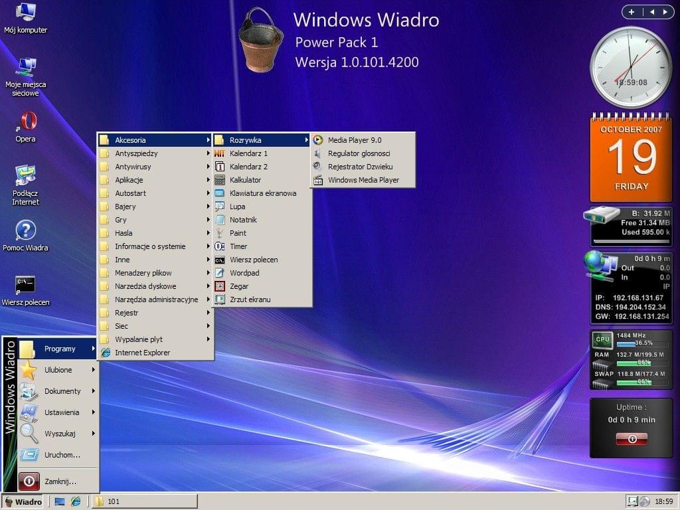Click the red power icon in Uptime widget
Screen dimensions: 680x510
632,439
